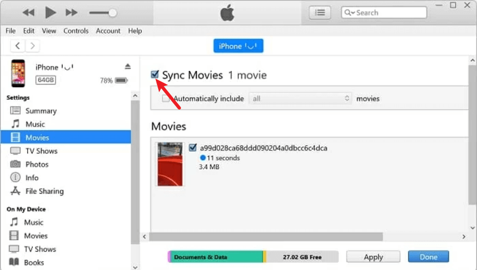Image resolution: width=477 pixels, height=270 pixels.
Task: Open the 'all' movies dropdown
Action: pyautogui.click(x=300, y=98)
